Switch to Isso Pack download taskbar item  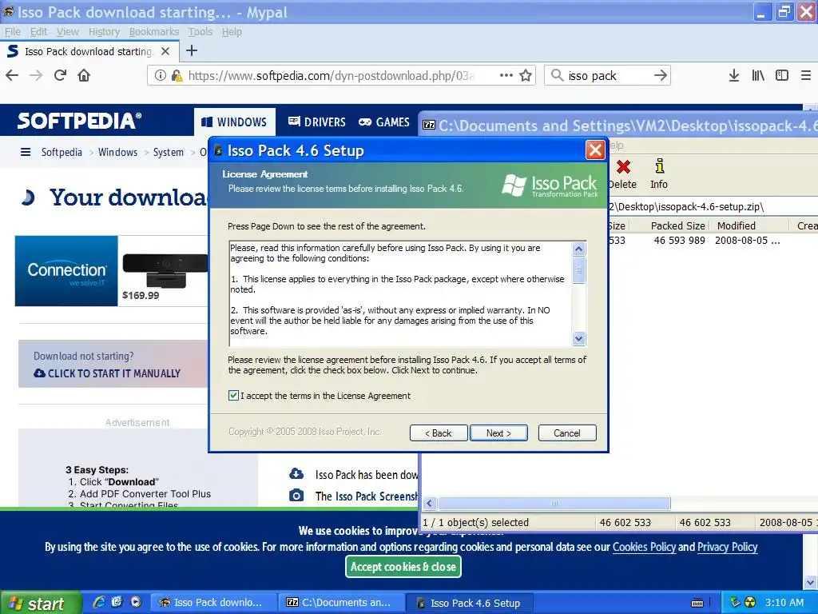pyautogui.click(x=212, y=603)
